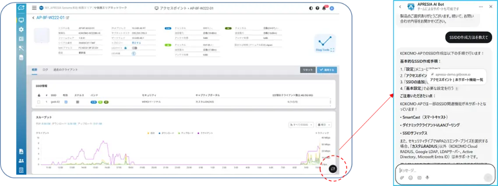Switch to the ログ tab
Viewport: 498px width, 186px height.
tap(45, 70)
